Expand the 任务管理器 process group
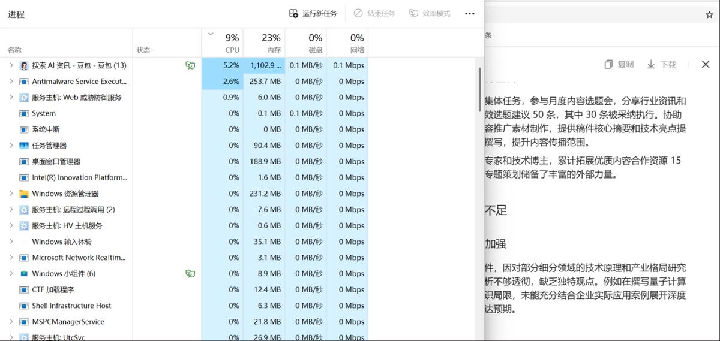The image size is (720, 341). pos(11,146)
